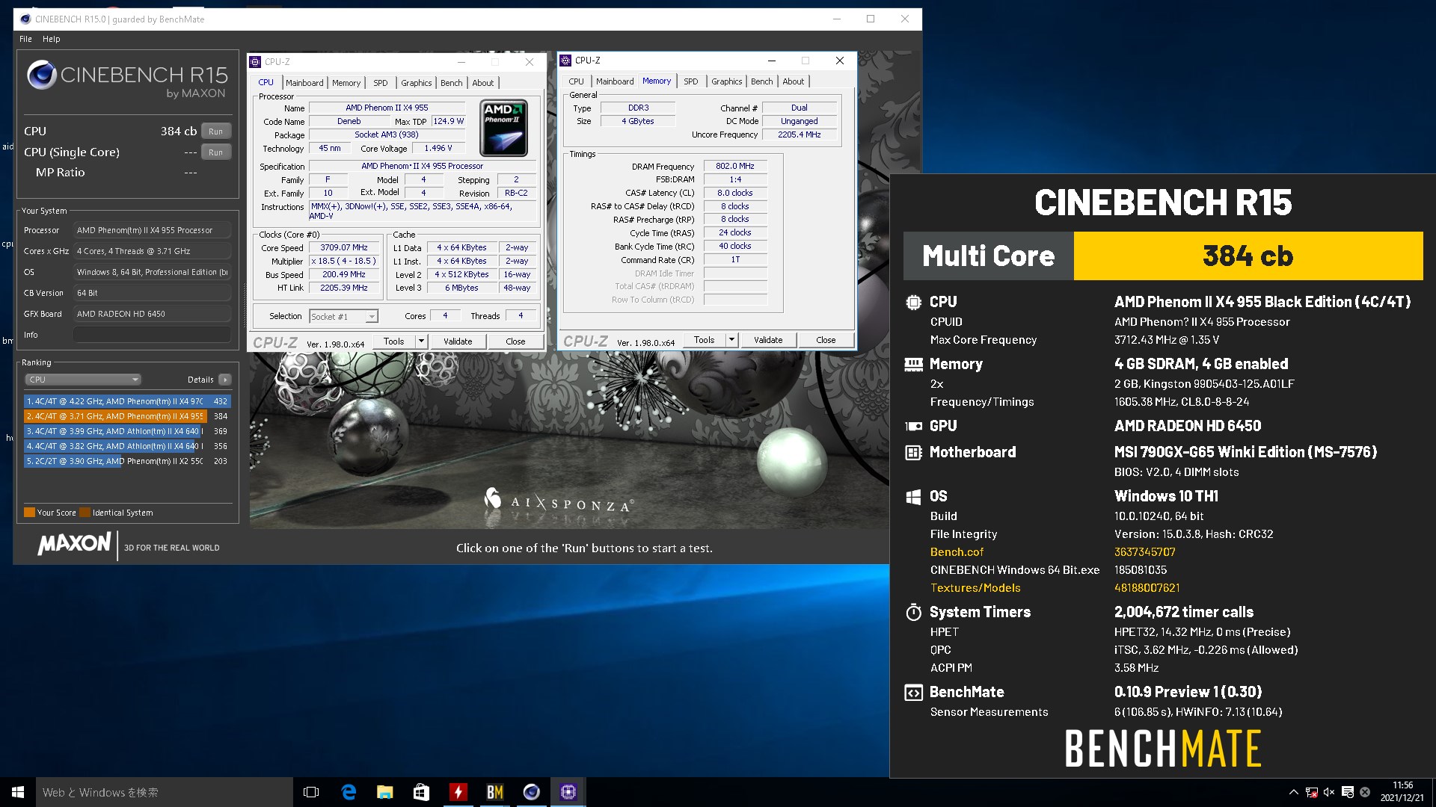Click the network tray icon
Image resolution: width=1436 pixels, height=807 pixels.
click(1312, 792)
